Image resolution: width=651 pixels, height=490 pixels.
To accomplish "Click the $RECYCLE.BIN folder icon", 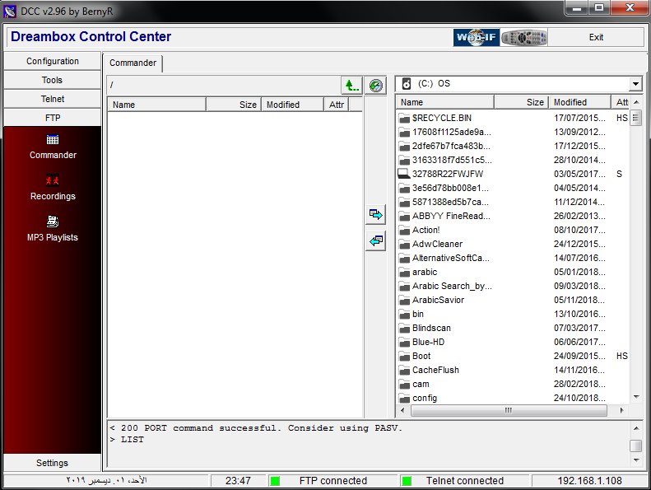I will click(404, 119).
